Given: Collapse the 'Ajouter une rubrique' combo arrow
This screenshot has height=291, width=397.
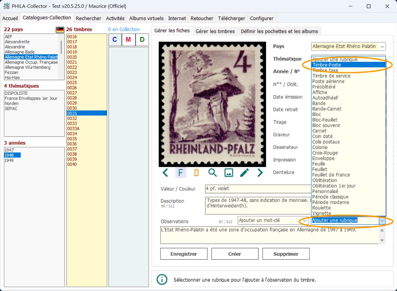Looking at the screenshot, I should coord(382,221).
